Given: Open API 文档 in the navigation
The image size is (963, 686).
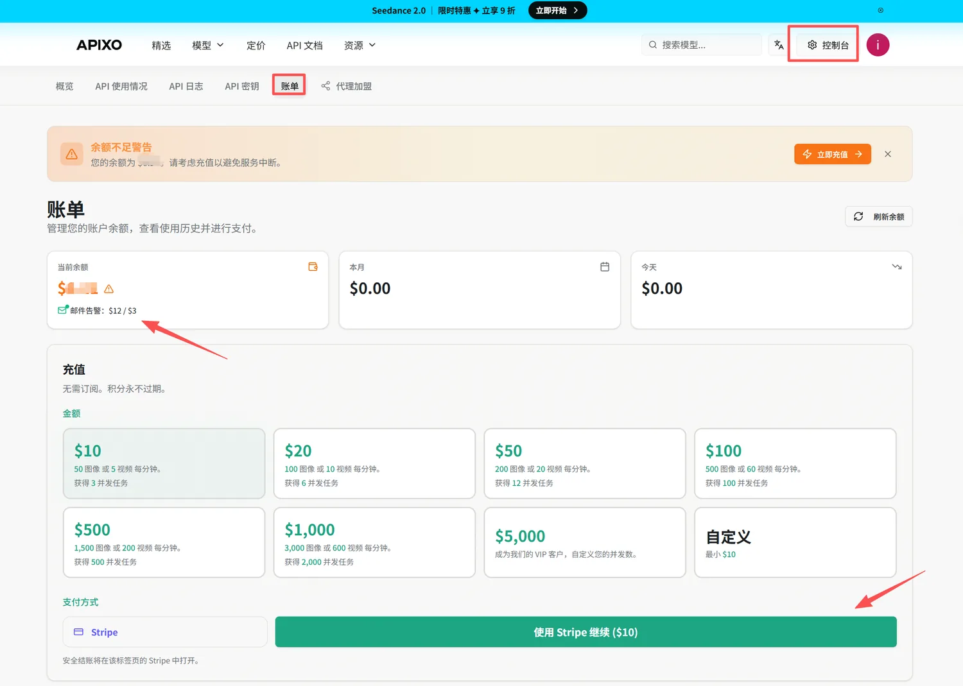Looking at the screenshot, I should [x=304, y=45].
